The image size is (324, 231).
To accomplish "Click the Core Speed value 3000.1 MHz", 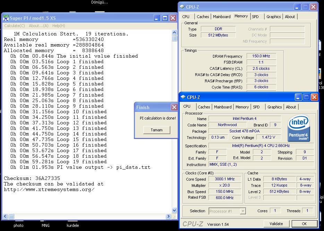I will tap(225, 179).
